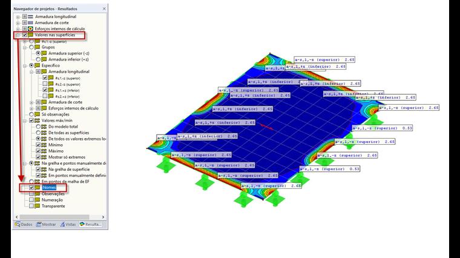Uncheck the as,1,+z (inferior) checkbox

coord(45,90)
